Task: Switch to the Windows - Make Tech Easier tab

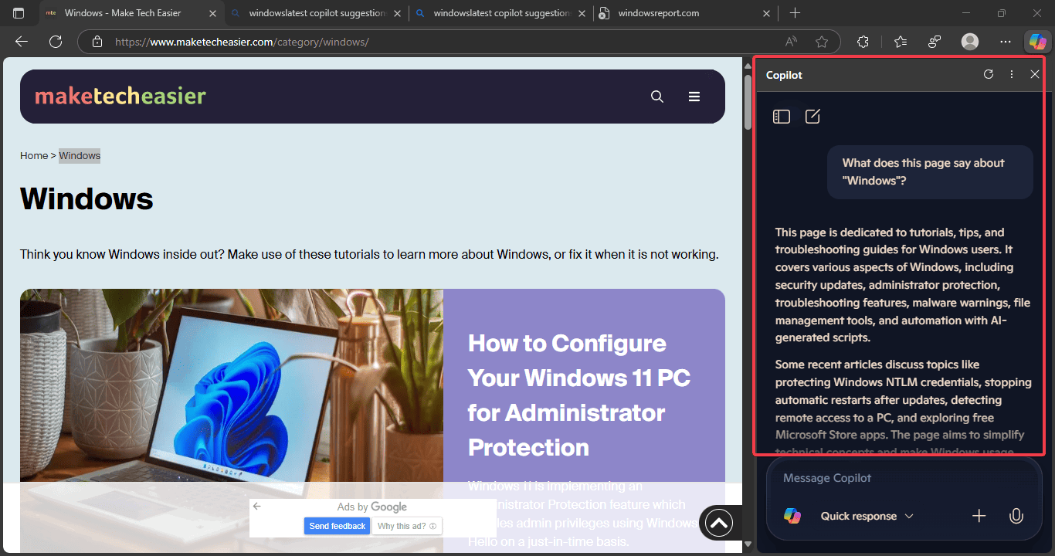Action: click(x=131, y=13)
